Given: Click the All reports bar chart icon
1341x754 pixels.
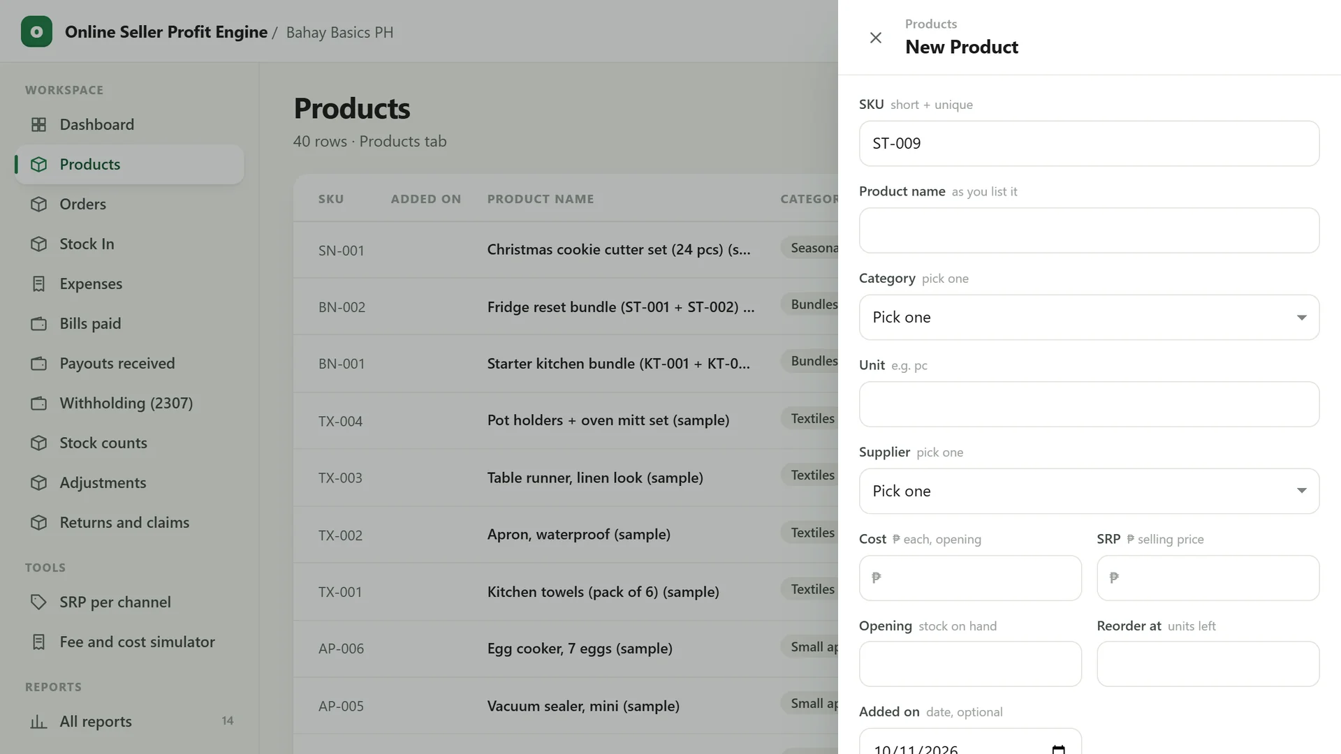Looking at the screenshot, I should click(39, 721).
